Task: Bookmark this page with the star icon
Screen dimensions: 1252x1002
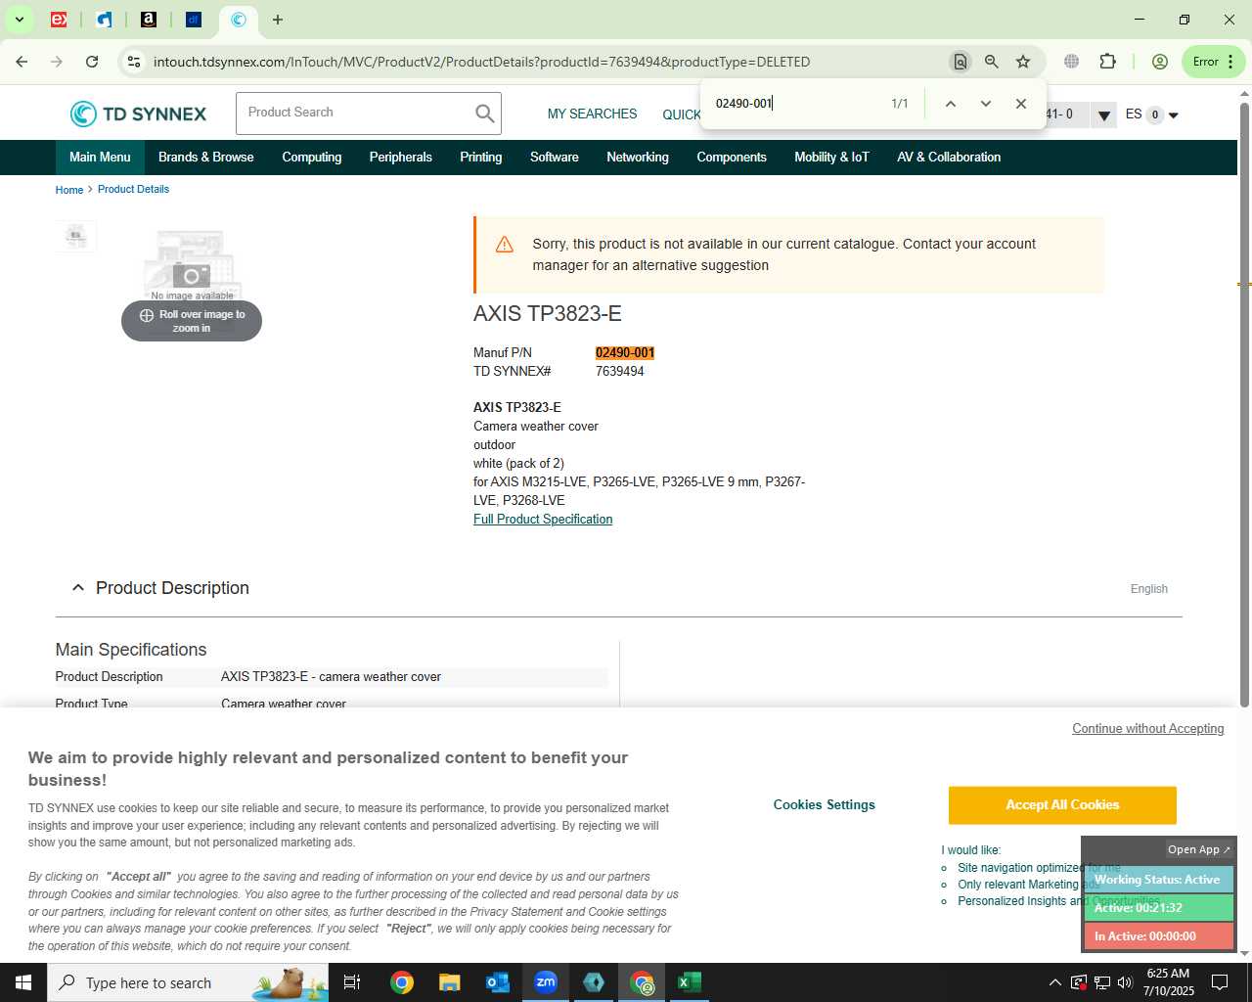Action: pyautogui.click(x=1023, y=62)
